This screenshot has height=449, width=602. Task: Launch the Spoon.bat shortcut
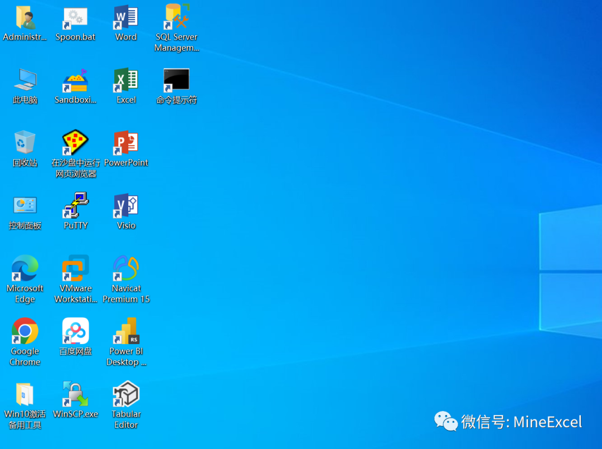click(x=75, y=18)
